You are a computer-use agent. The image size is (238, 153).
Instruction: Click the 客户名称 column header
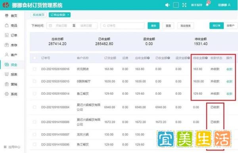(83, 58)
